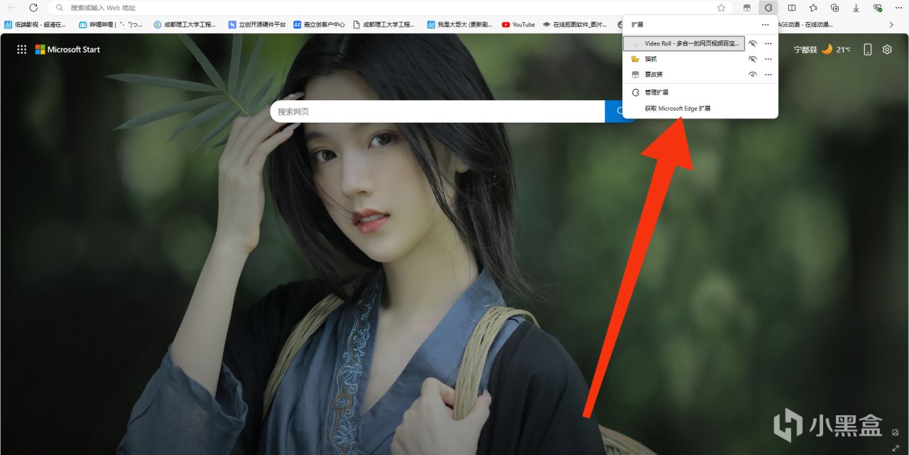Select the 篡改猴 extension entry

click(x=684, y=75)
